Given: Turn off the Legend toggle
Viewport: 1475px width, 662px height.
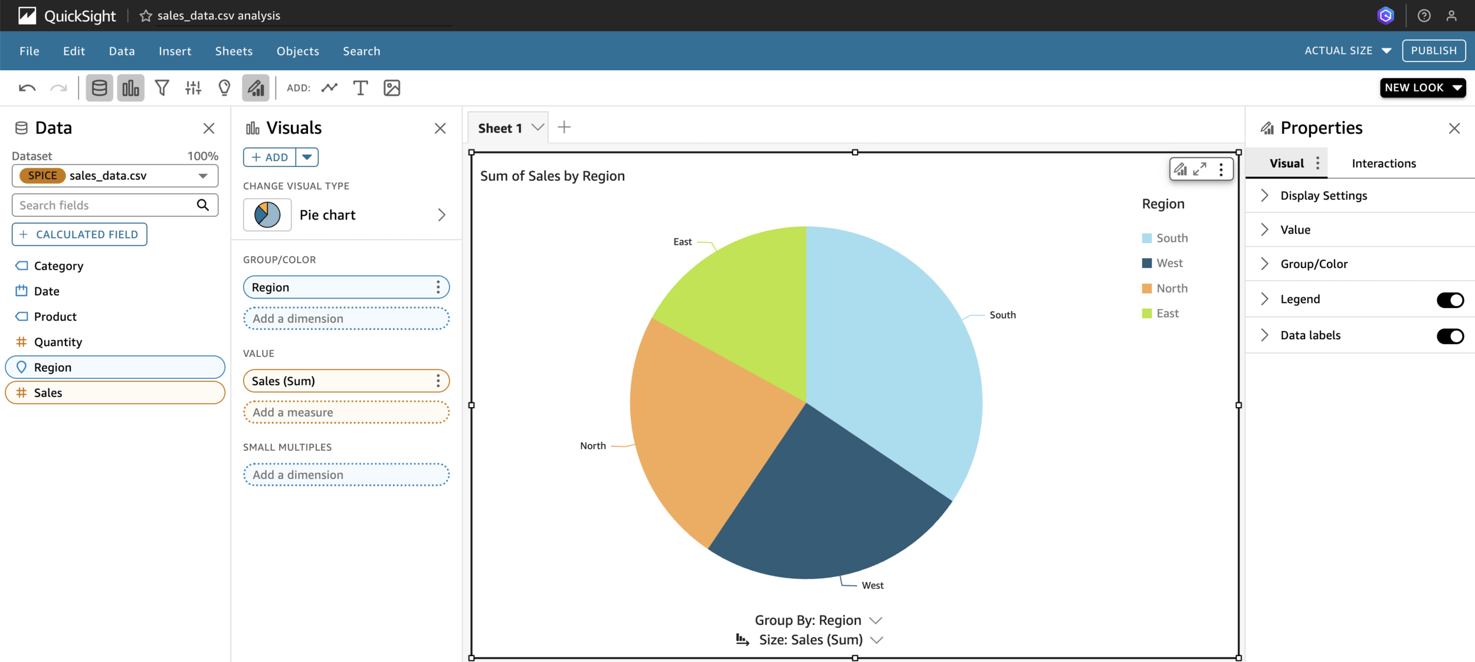Looking at the screenshot, I should (x=1450, y=300).
